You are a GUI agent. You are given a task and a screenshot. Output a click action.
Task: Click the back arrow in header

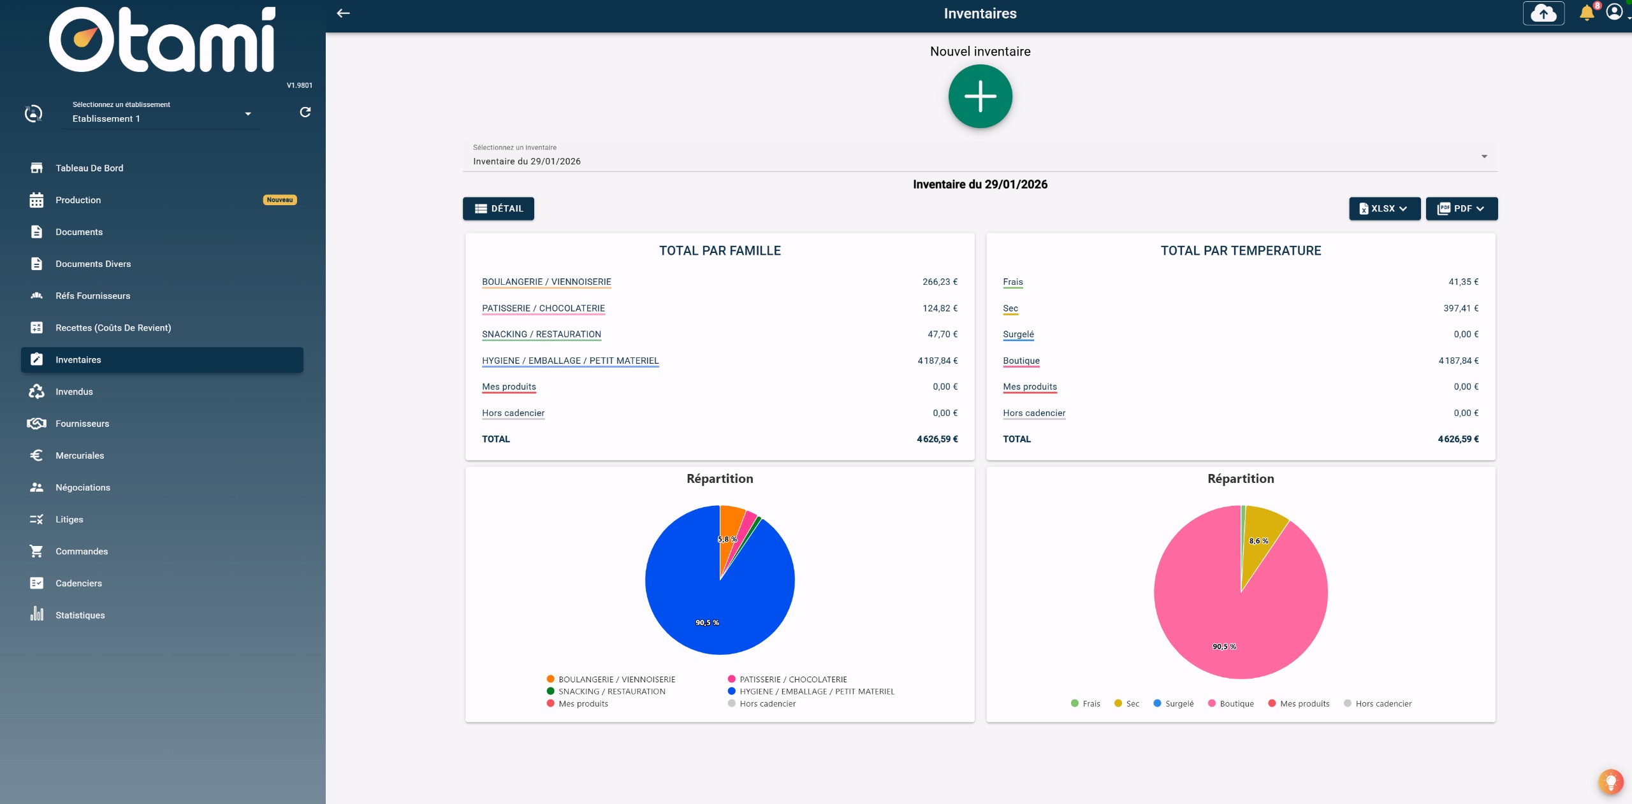click(344, 13)
